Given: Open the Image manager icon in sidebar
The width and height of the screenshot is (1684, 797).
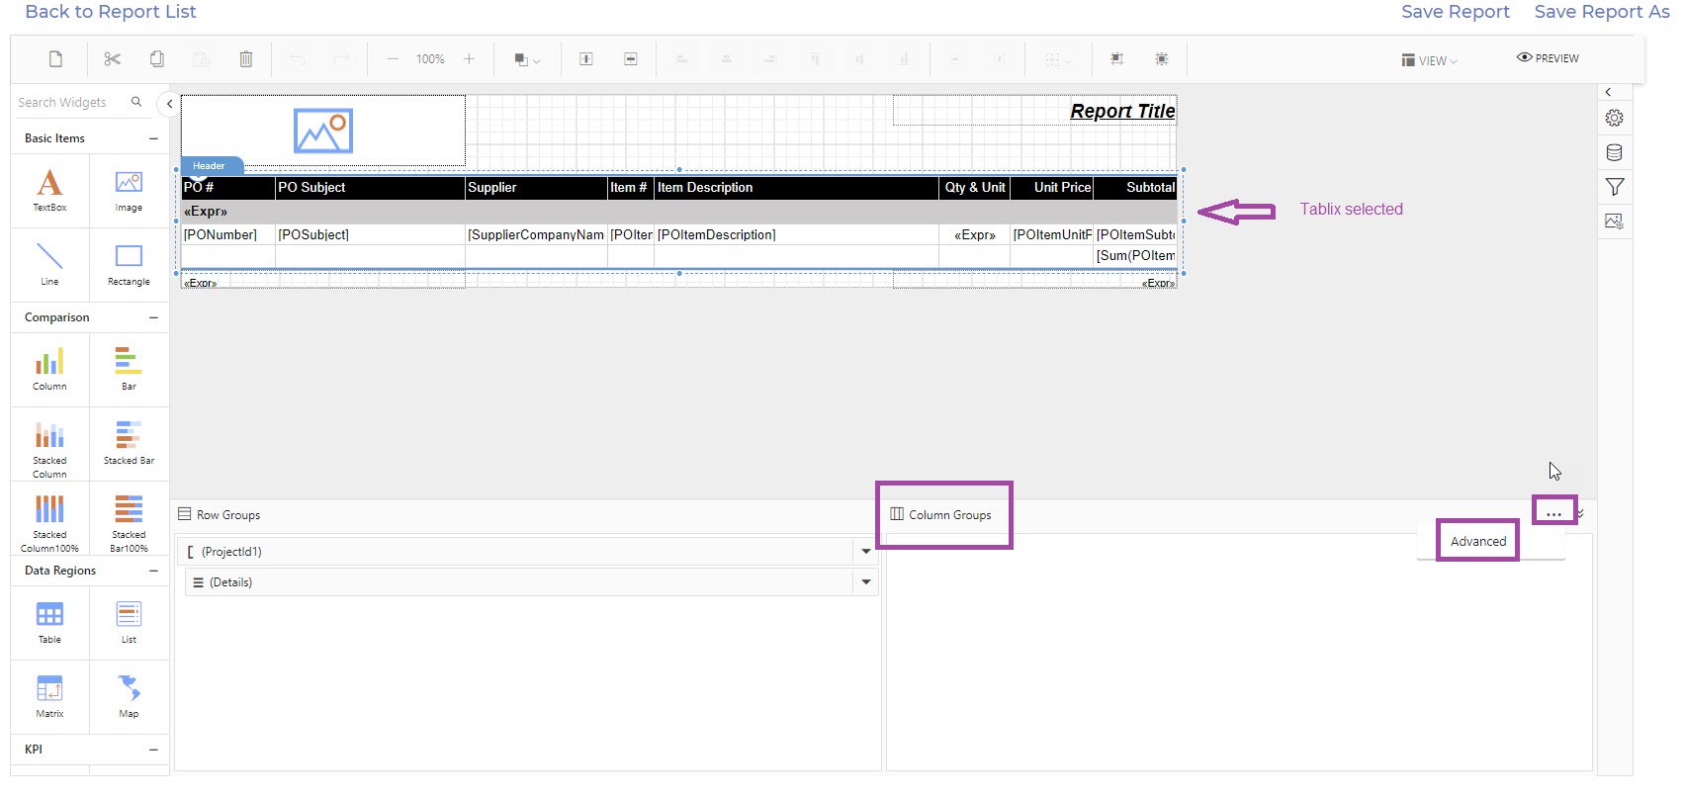Looking at the screenshot, I should pyautogui.click(x=1615, y=221).
